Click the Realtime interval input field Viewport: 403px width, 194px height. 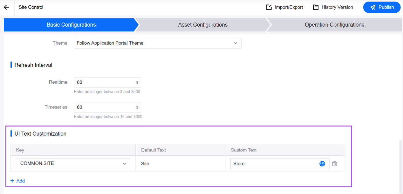pyautogui.click(x=105, y=82)
